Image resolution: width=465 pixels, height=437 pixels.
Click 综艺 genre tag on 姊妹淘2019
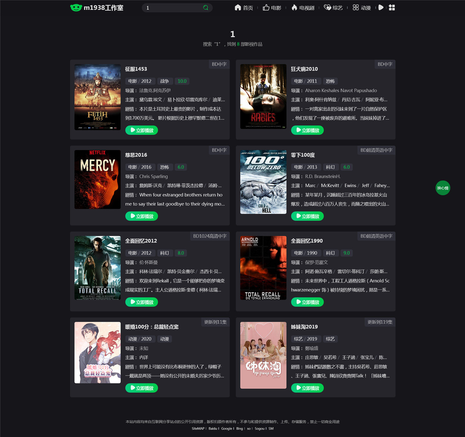[x=330, y=339]
